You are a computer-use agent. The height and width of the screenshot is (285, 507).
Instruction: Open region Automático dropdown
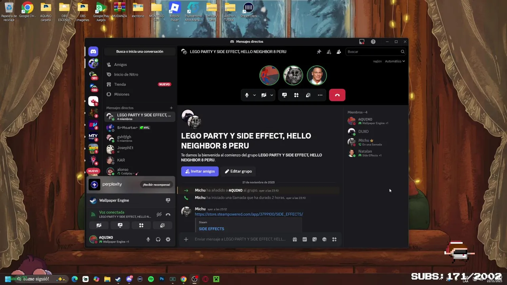(395, 61)
